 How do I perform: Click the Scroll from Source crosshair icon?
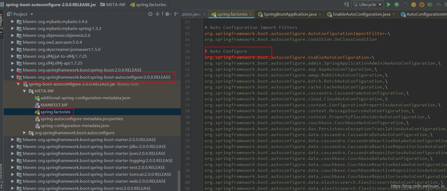point(150,14)
